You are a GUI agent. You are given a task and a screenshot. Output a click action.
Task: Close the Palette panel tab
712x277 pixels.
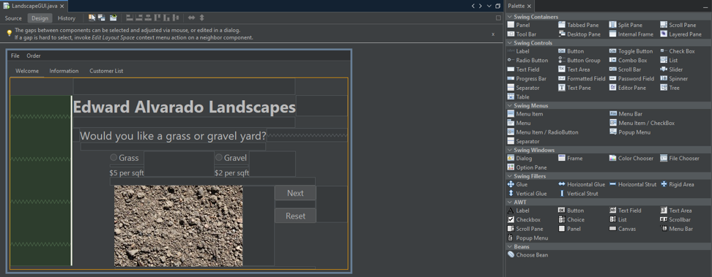point(529,6)
